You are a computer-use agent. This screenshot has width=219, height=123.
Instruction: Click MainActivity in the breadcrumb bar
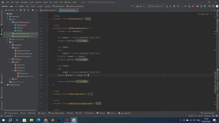59,6
